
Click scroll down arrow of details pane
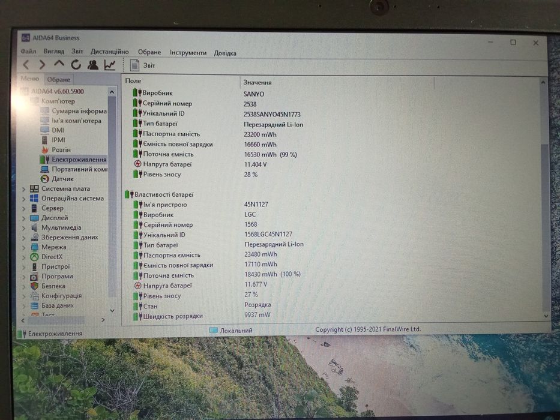click(x=546, y=316)
